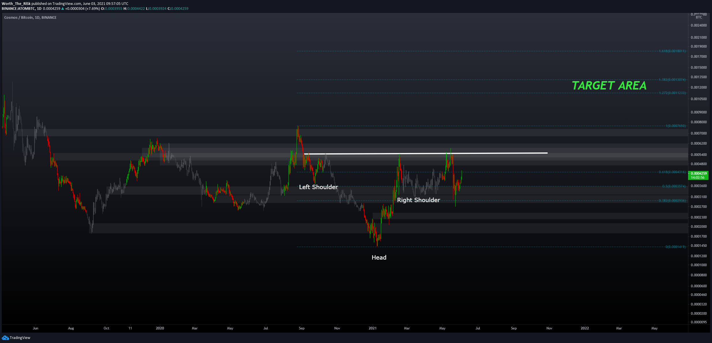
Task: Click the 0.382(0.0002936) Fibonacci level label
Action: (672, 201)
